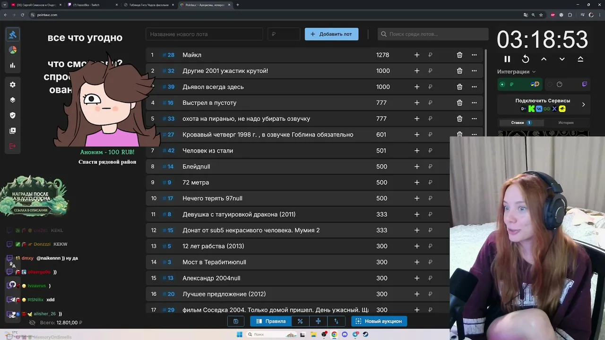Toggle the donation integration green radio
This screenshot has width=605, height=340.
click(502, 85)
